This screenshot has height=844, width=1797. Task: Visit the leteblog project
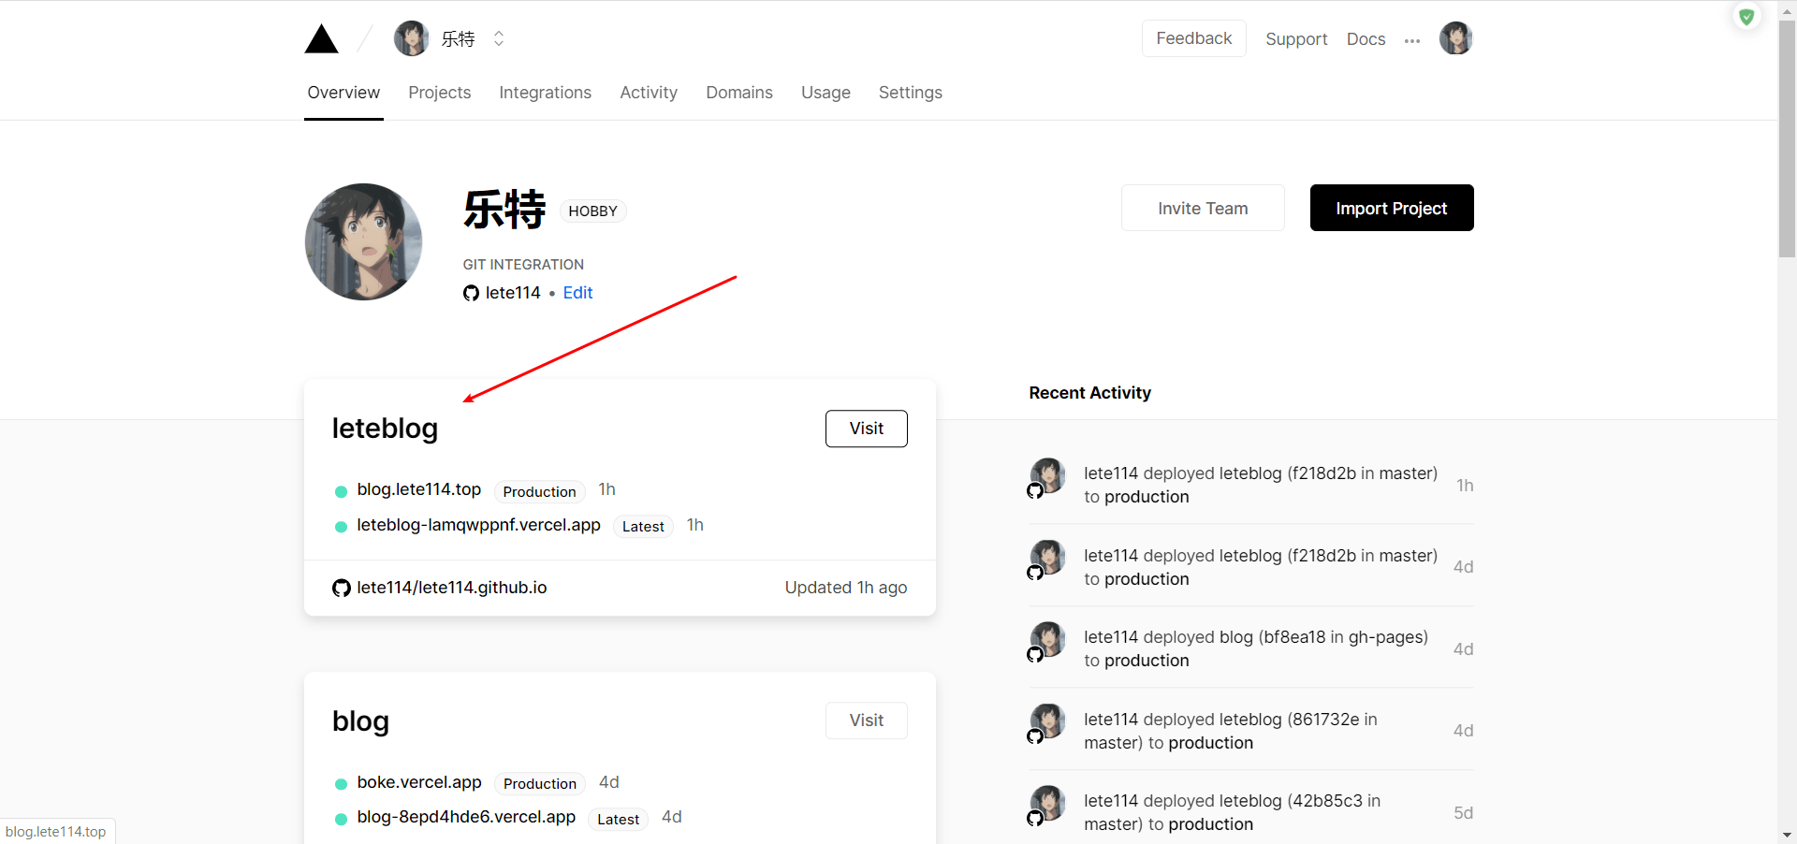866,429
